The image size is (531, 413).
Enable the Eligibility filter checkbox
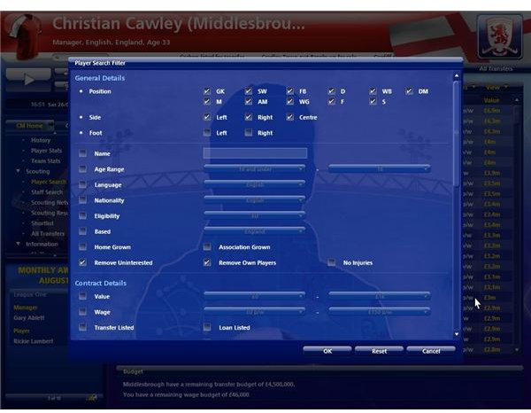82,215
